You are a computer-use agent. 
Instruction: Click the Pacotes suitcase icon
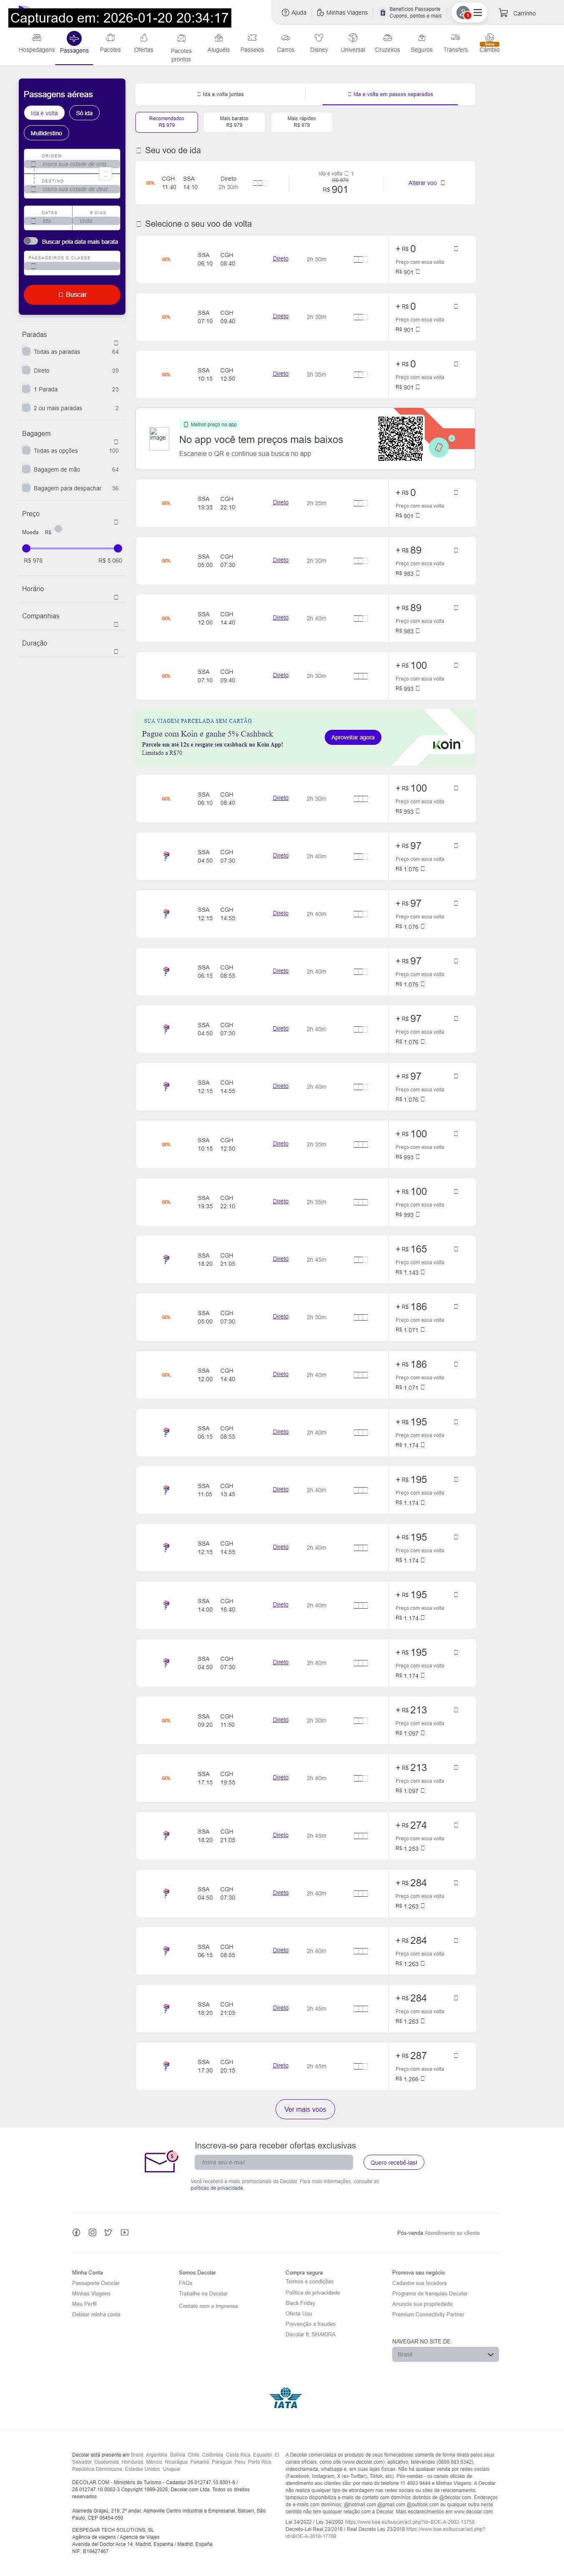point(110,38)
